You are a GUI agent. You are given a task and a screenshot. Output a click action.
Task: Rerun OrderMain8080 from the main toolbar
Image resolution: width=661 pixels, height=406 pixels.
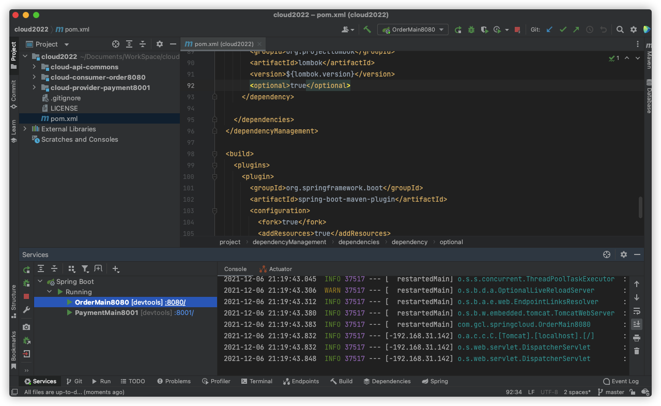point(458,29)
